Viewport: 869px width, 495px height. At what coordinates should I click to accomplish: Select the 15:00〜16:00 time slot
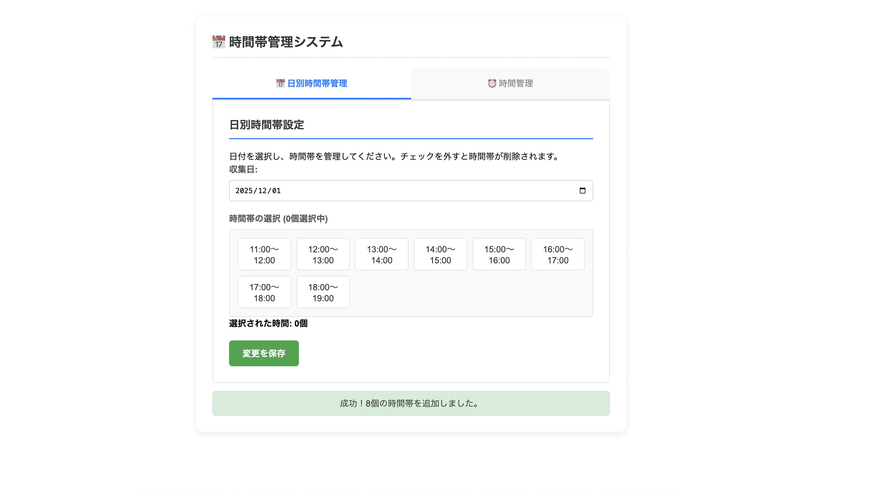[499, 254]
